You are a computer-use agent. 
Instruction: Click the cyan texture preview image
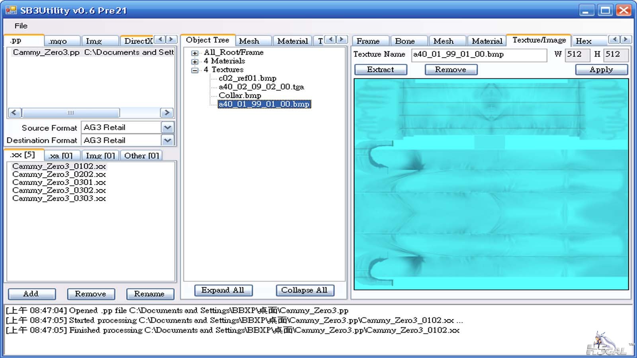491,184
